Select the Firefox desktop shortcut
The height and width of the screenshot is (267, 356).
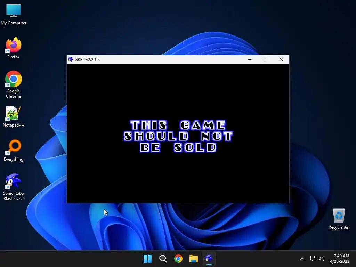[x=14, y=48]
